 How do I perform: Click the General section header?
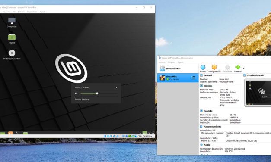point(208,75)
